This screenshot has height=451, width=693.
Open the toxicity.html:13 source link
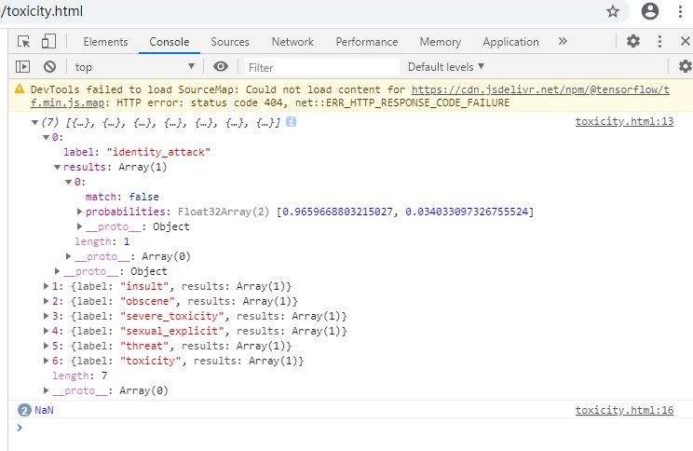click(x=624, y=121)
